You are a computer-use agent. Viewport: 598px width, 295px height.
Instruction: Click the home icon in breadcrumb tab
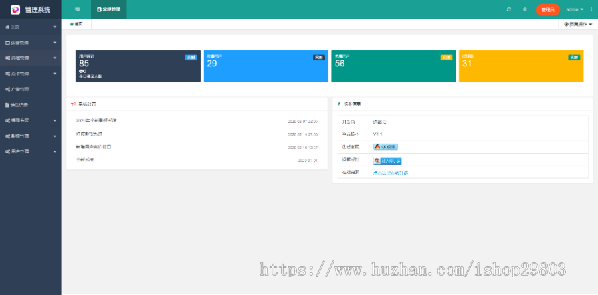(72, 24)
